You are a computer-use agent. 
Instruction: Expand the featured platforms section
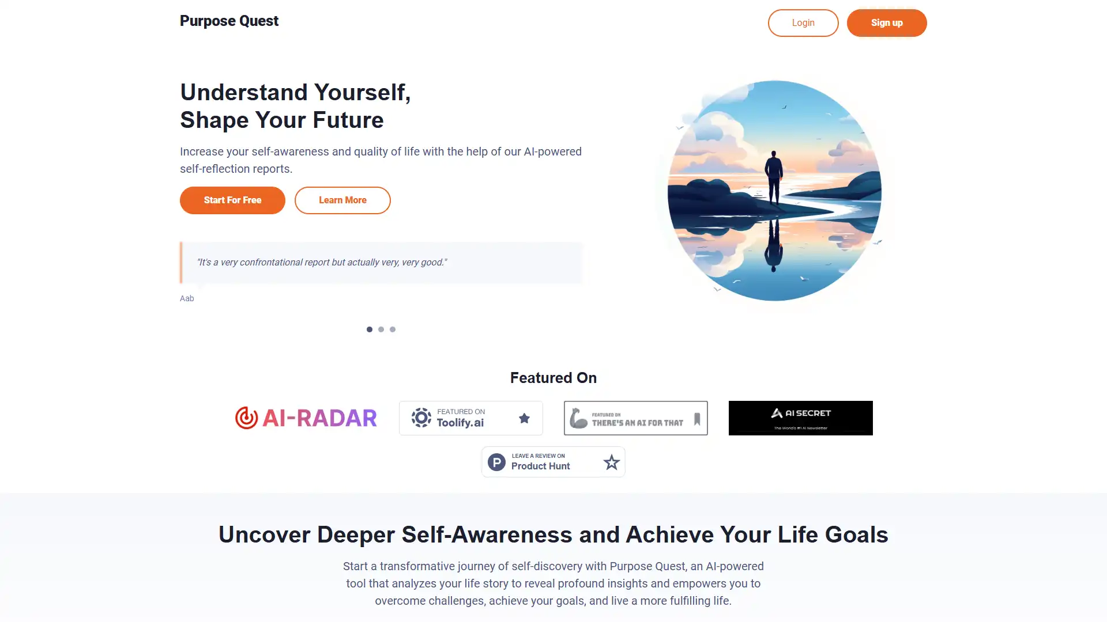pyautogui.click(x=553, y=377)
